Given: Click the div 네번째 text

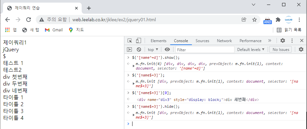Looking at the screenshot, I should coord(15,90).
